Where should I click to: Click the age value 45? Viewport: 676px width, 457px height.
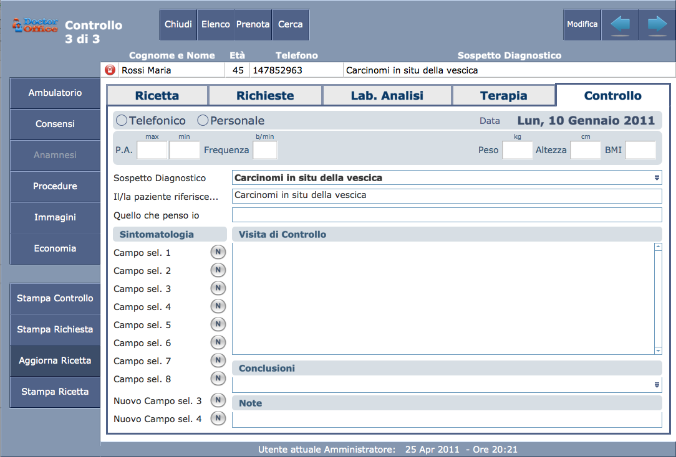[238, 70]
